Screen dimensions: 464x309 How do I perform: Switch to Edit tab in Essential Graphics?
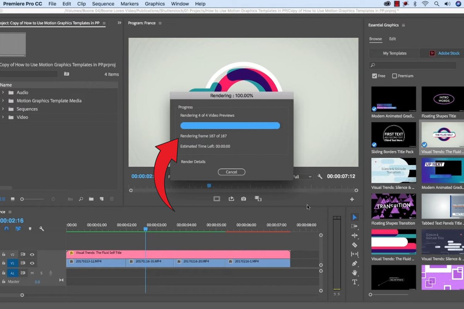click(x=392, y=39)
